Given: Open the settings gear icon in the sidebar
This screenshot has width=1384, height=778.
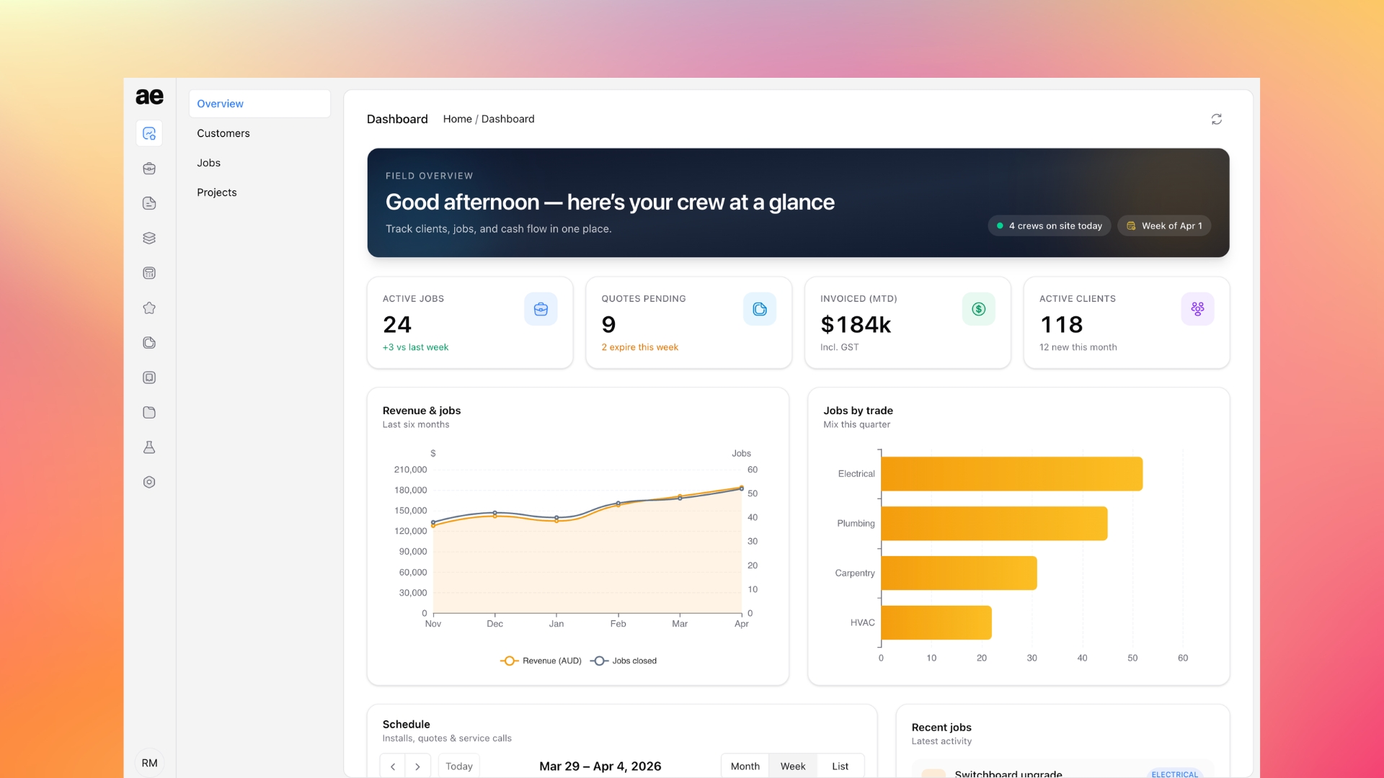Looking at the screenshot, I should pyautogui.click(x=149, y=482).
